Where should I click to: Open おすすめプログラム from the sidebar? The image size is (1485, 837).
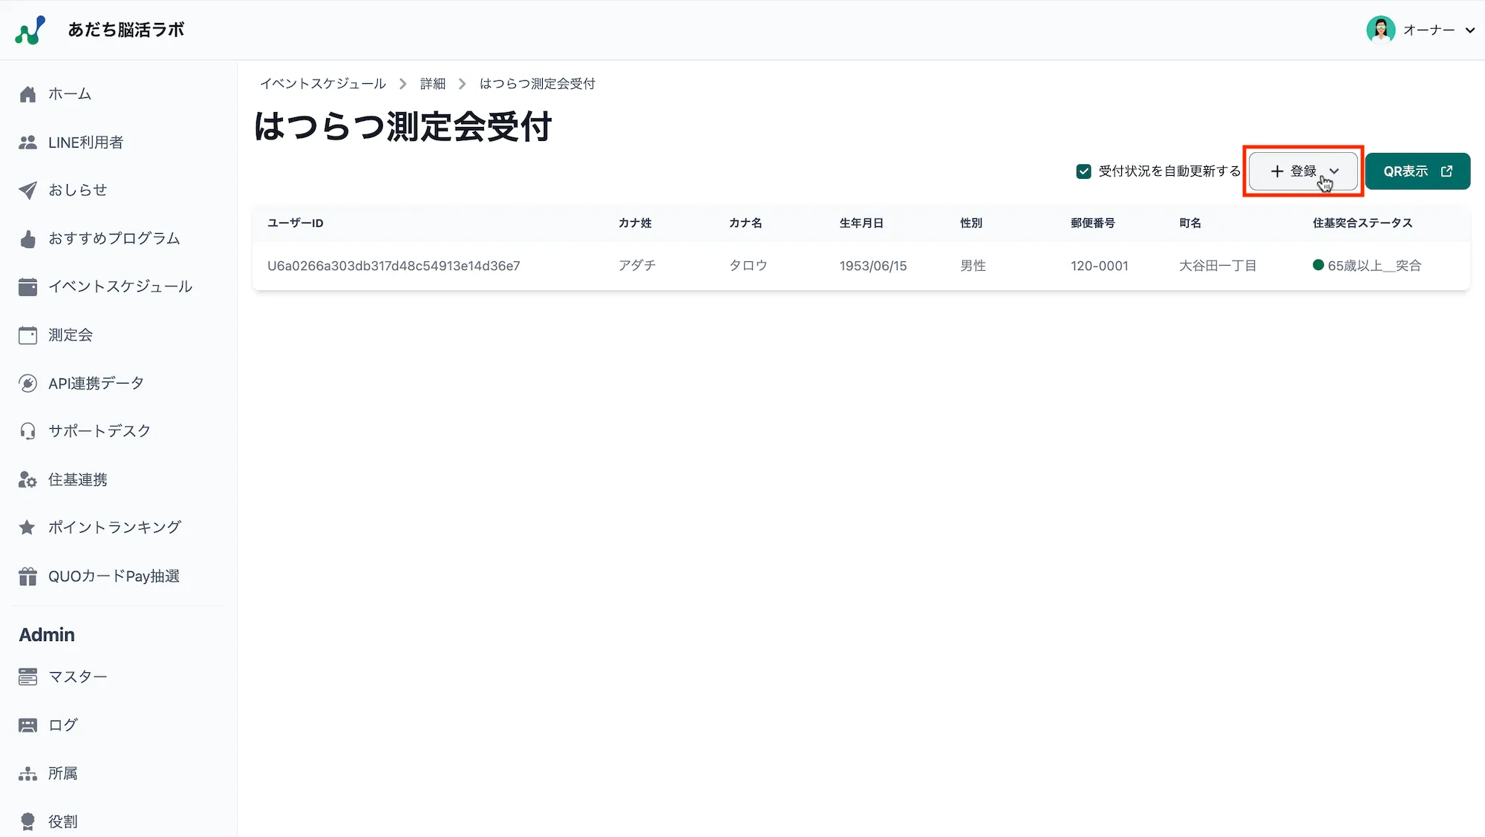pyautogui.click(x=114, y=238)
